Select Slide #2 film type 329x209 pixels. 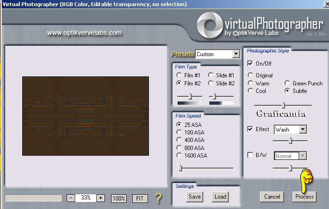[x=211, y=83]
